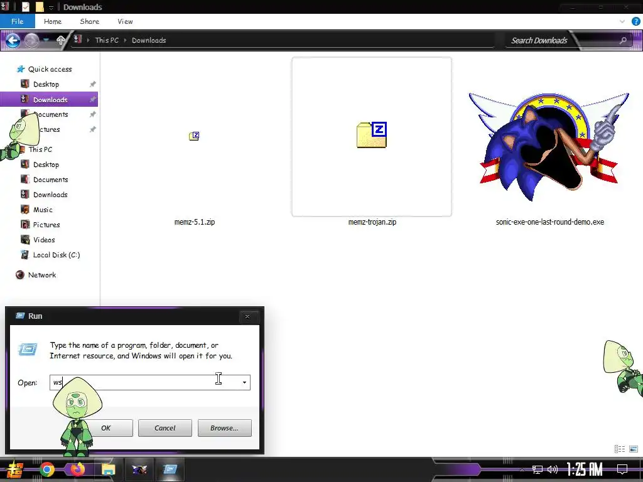Launch Google Chrome from taskbar
The height and width of the screenshot is (482, 643).
click(x=46, y=469)
